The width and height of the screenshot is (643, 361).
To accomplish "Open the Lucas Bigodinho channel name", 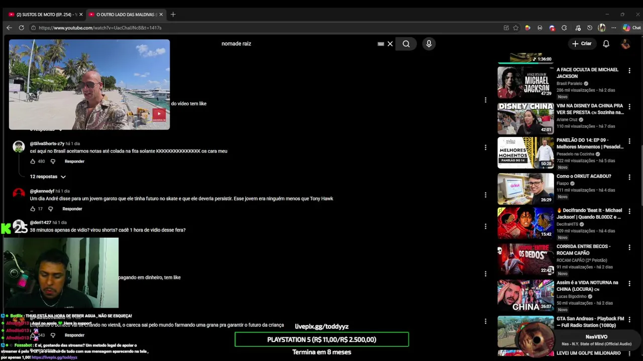I will coord(572,296).
